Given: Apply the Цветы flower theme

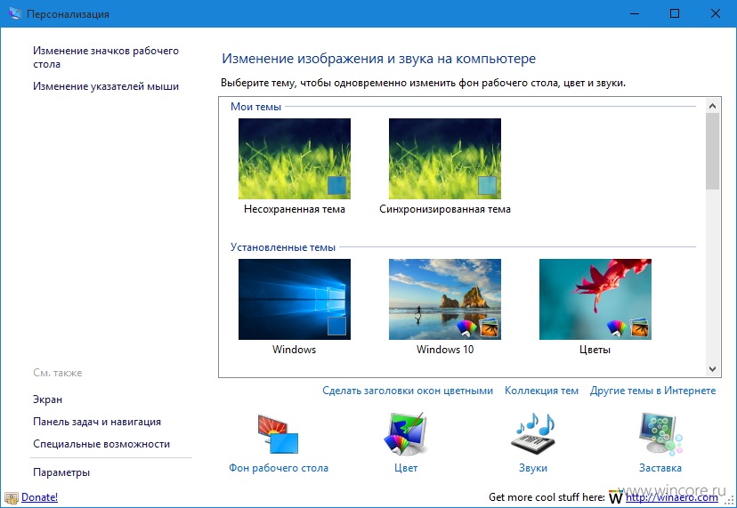Looking at the screenshot, I should pos(595,299).
